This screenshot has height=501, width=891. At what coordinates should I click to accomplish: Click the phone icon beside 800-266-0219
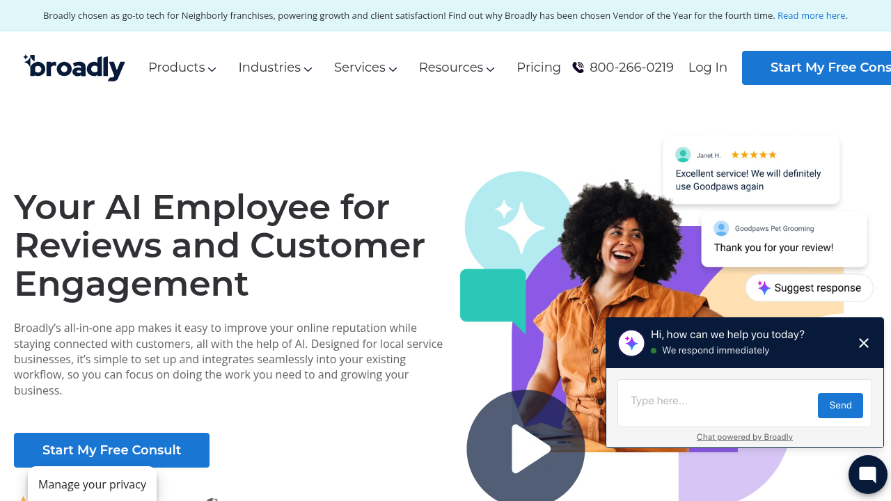point(578,67)
